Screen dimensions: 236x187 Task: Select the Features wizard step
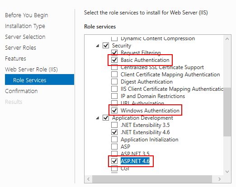15,59
